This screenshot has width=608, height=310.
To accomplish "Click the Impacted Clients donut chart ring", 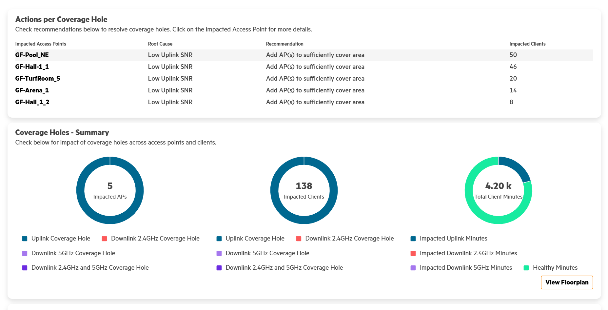I will click(274, 190).
